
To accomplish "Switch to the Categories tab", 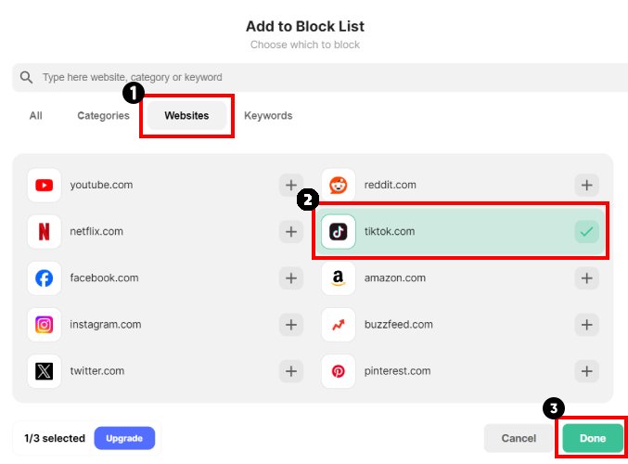I will pyautogui.click(x=103, y=116).
